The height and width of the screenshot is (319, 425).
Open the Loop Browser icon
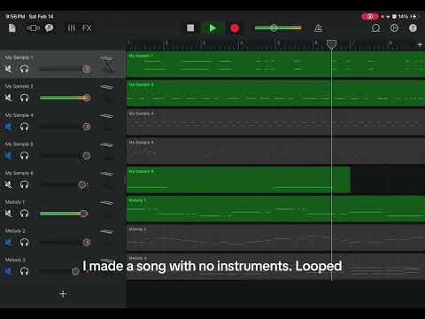tap(375, 28)
